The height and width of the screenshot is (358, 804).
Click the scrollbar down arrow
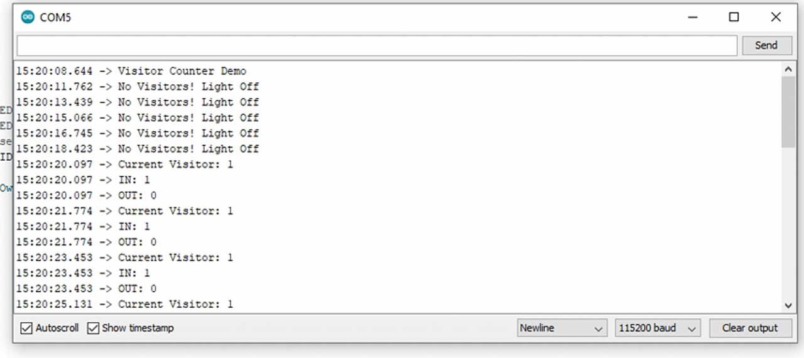point(789,305)
